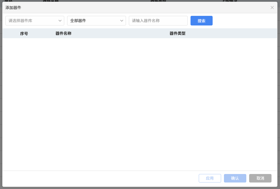280x189 pixels.
Task: Click the 器件名称 column header
Action: pos(63,33)
